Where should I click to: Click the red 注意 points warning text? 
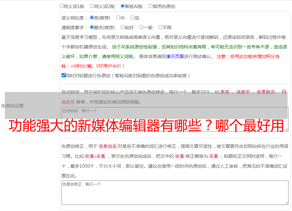click(x=171, y=61)
